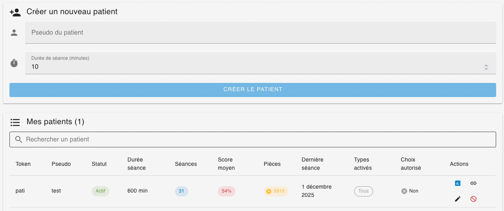Adjust session duration with the stepper arrows

(486, 67)
